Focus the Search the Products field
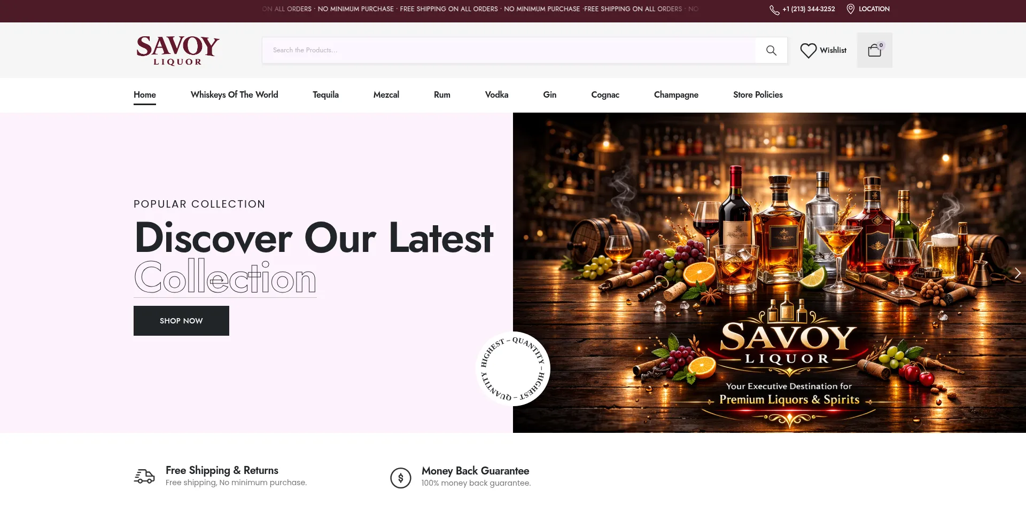The height and width of the screenshot is (530, 1026). (508, 50)
